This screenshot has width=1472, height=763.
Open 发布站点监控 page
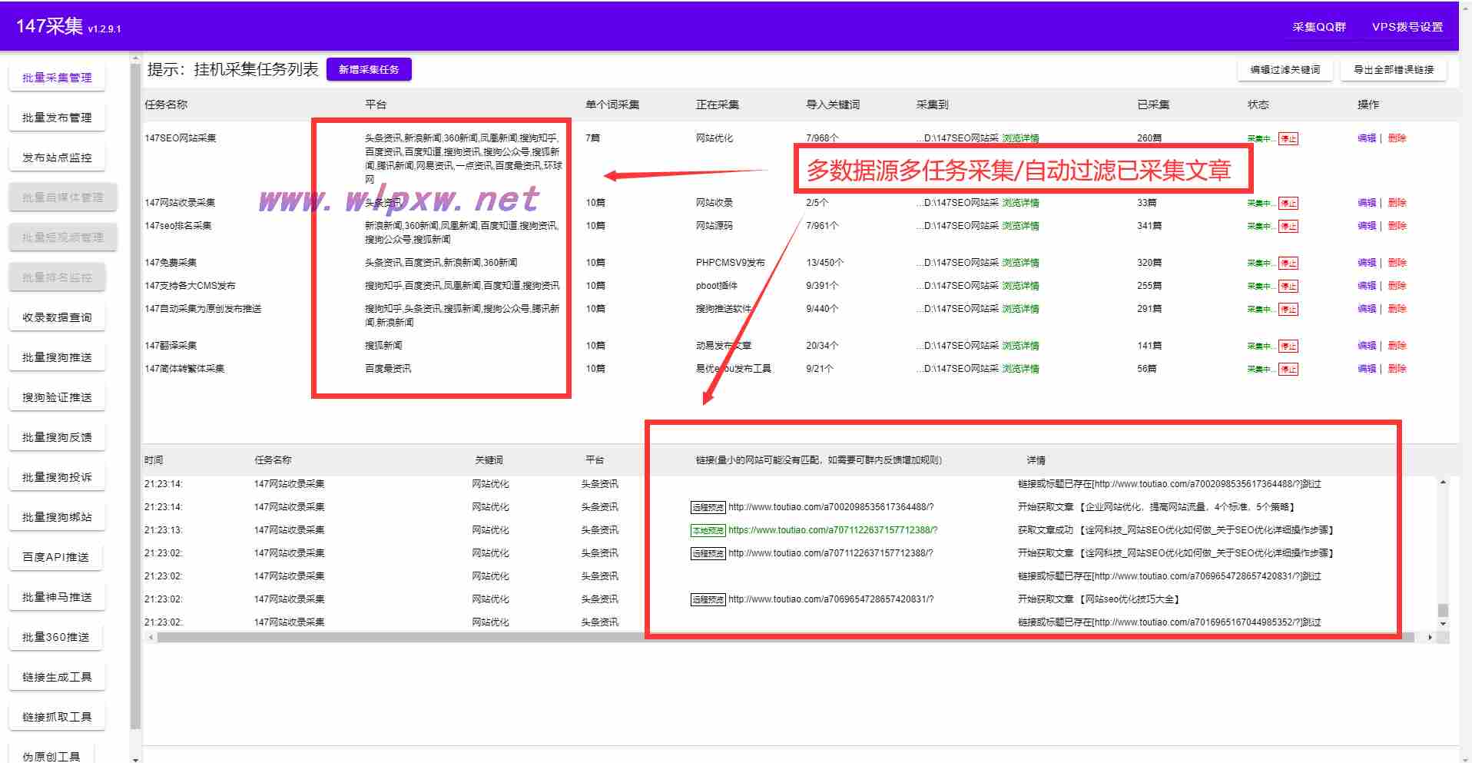(x=57, y=158)
